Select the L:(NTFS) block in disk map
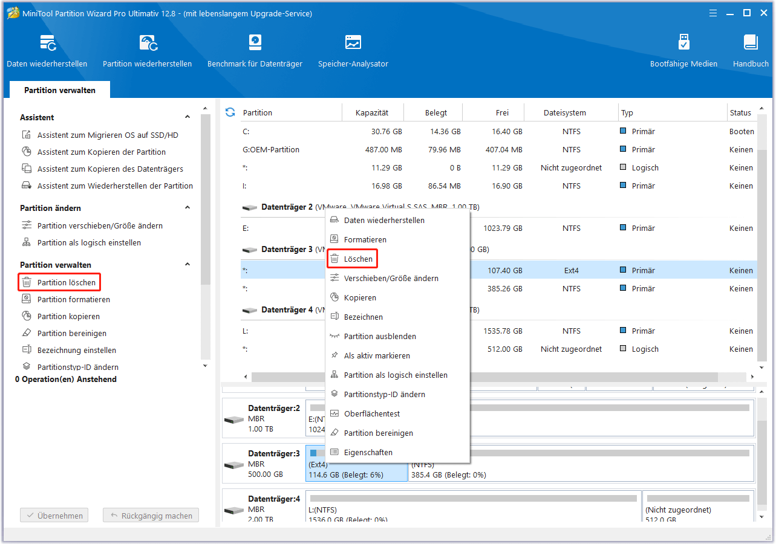The width and height of the screenshot is (776, 544). click(x=474, y=506)
